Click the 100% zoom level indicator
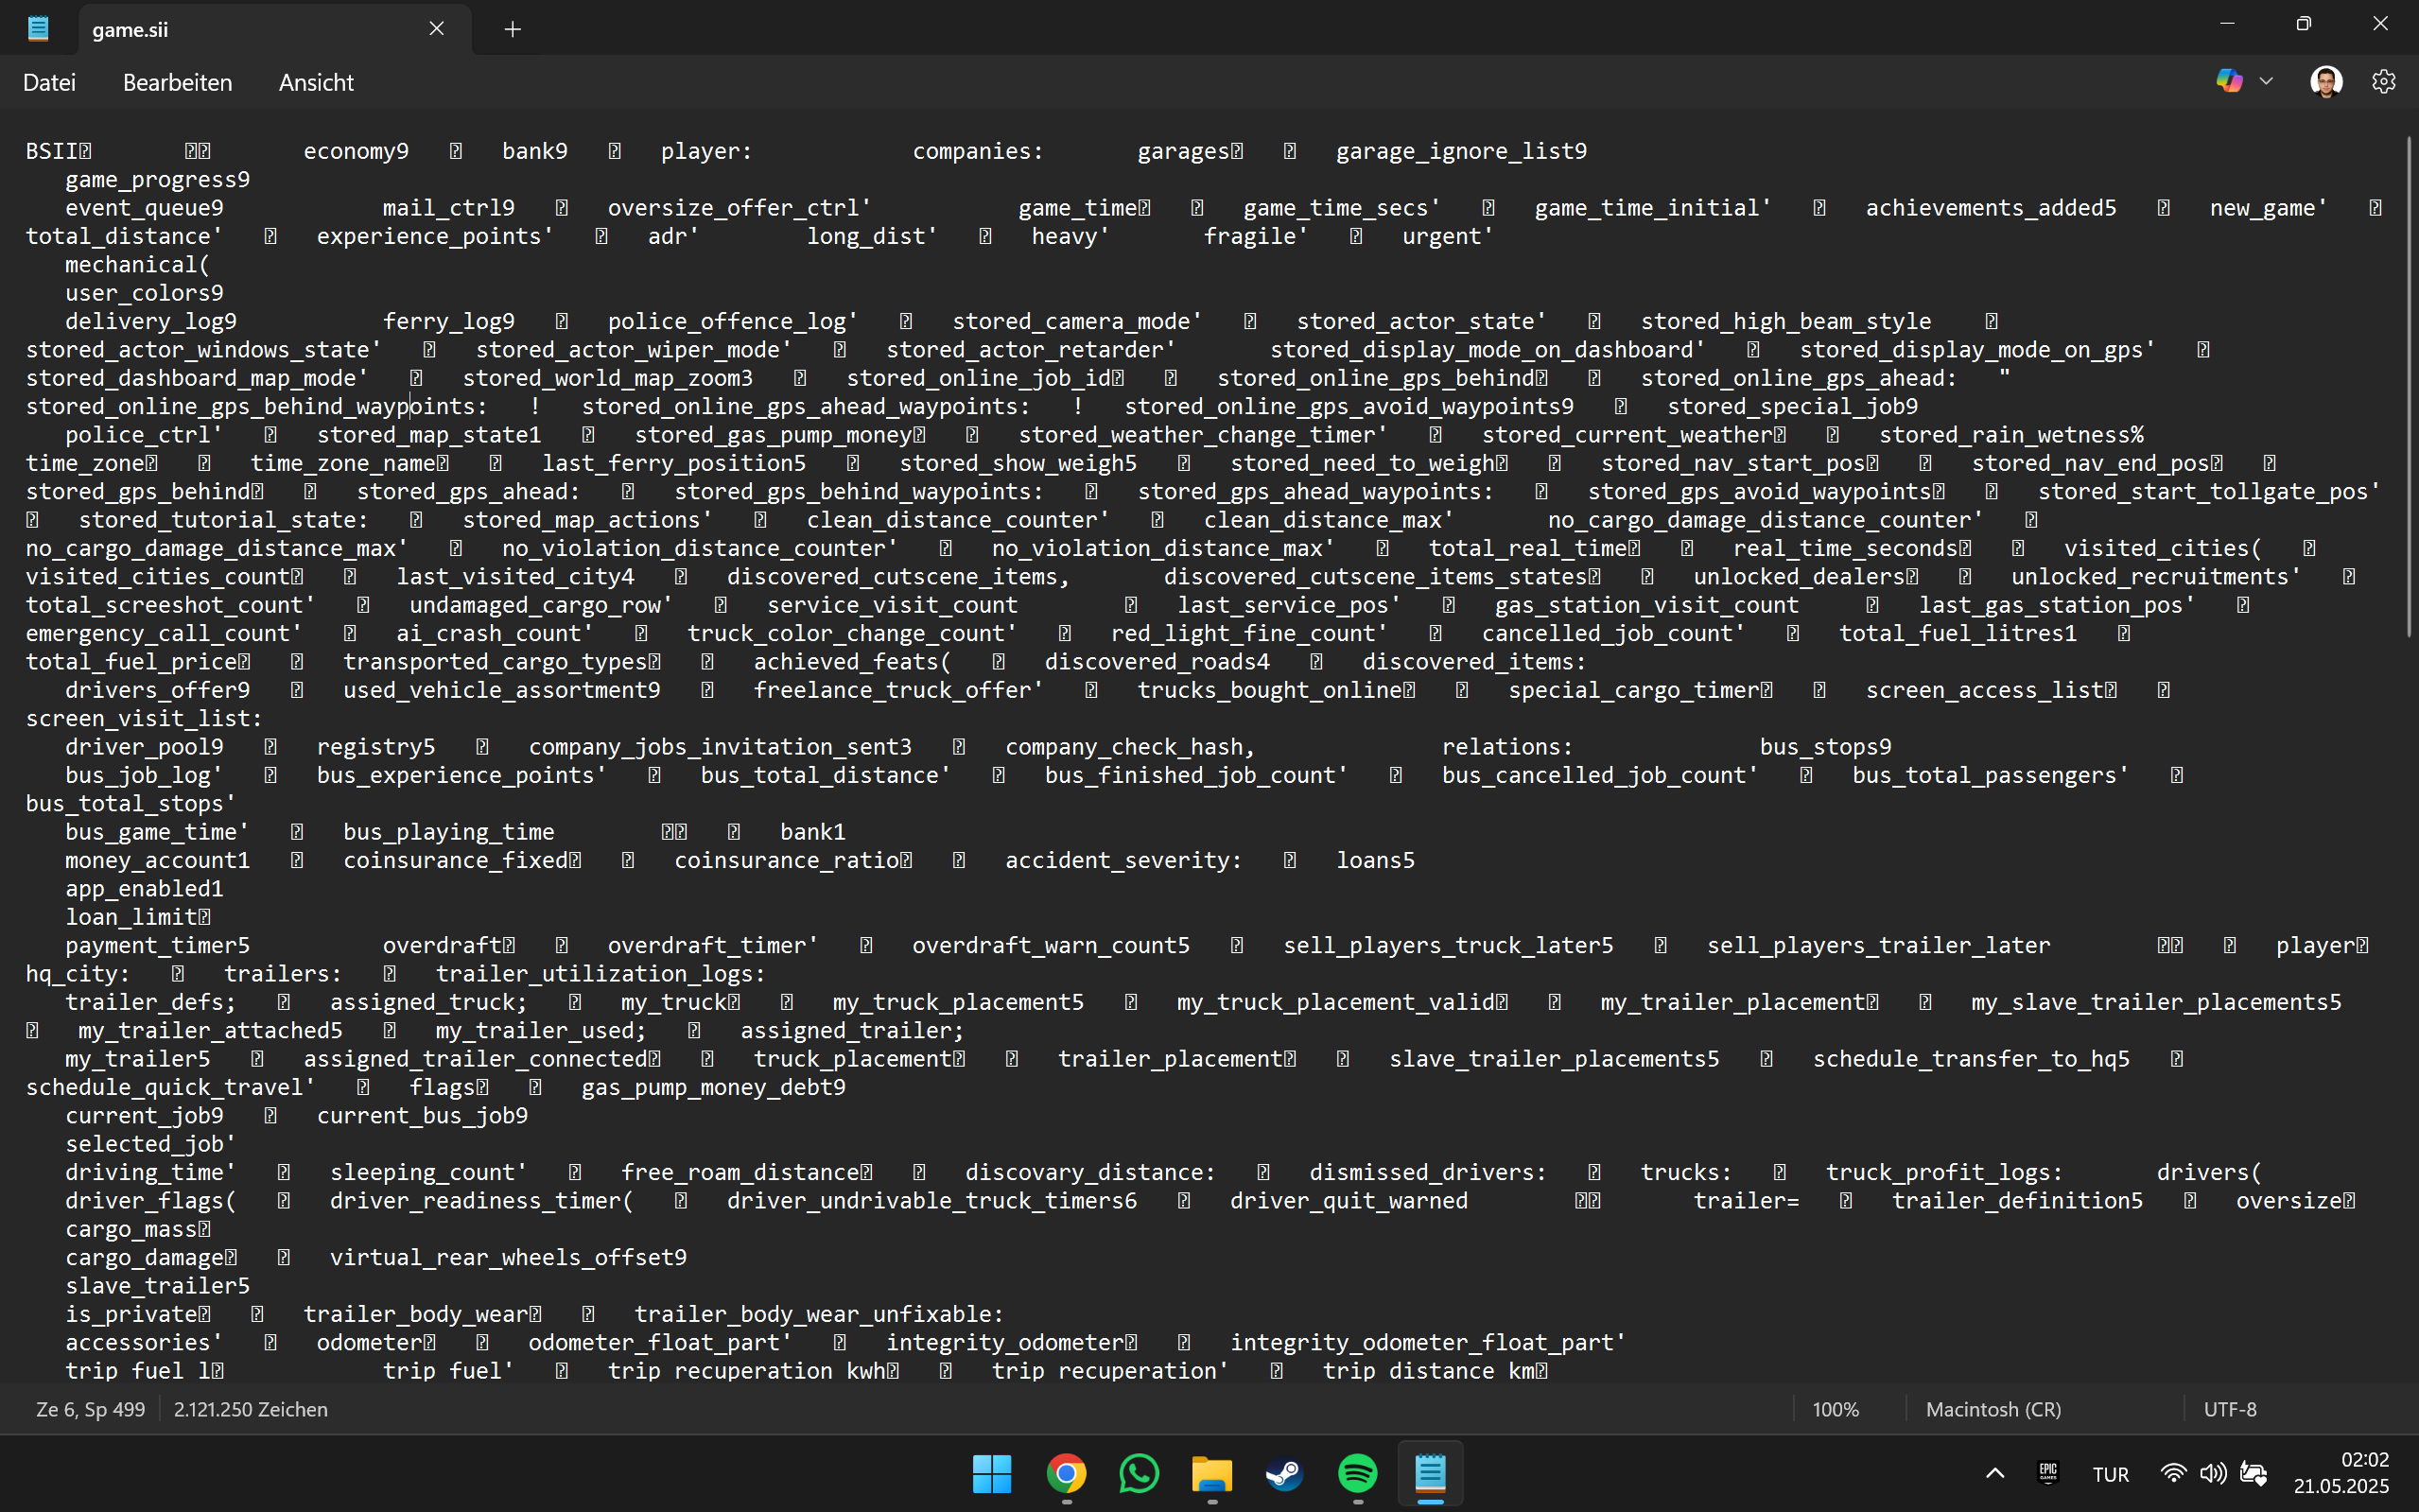The height and width of the screenshot is (1512, 2419). 1835,1409
